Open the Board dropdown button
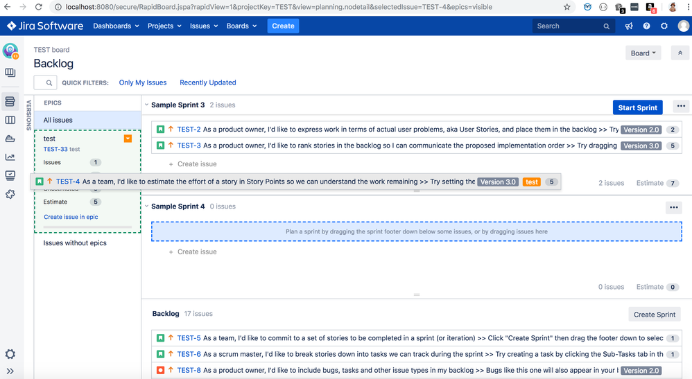Screen dimensions: 692x379 [x=643, y=53]
